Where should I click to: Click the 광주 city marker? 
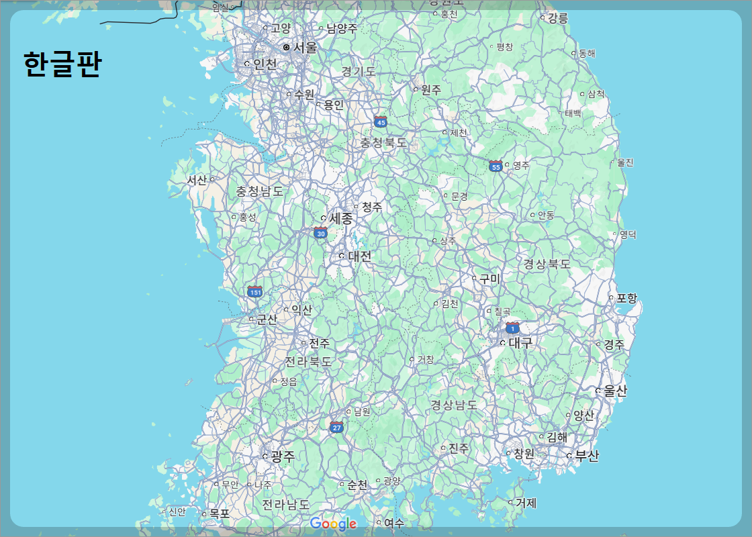coord(265,456)
